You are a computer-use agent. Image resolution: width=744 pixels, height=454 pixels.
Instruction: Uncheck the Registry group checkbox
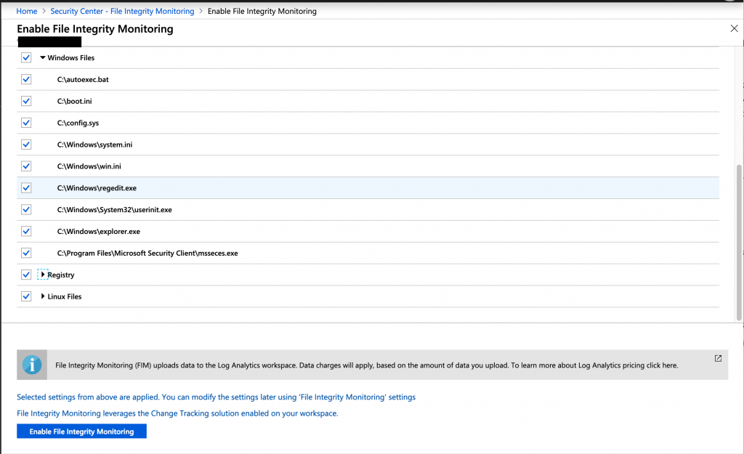point(26,275)
